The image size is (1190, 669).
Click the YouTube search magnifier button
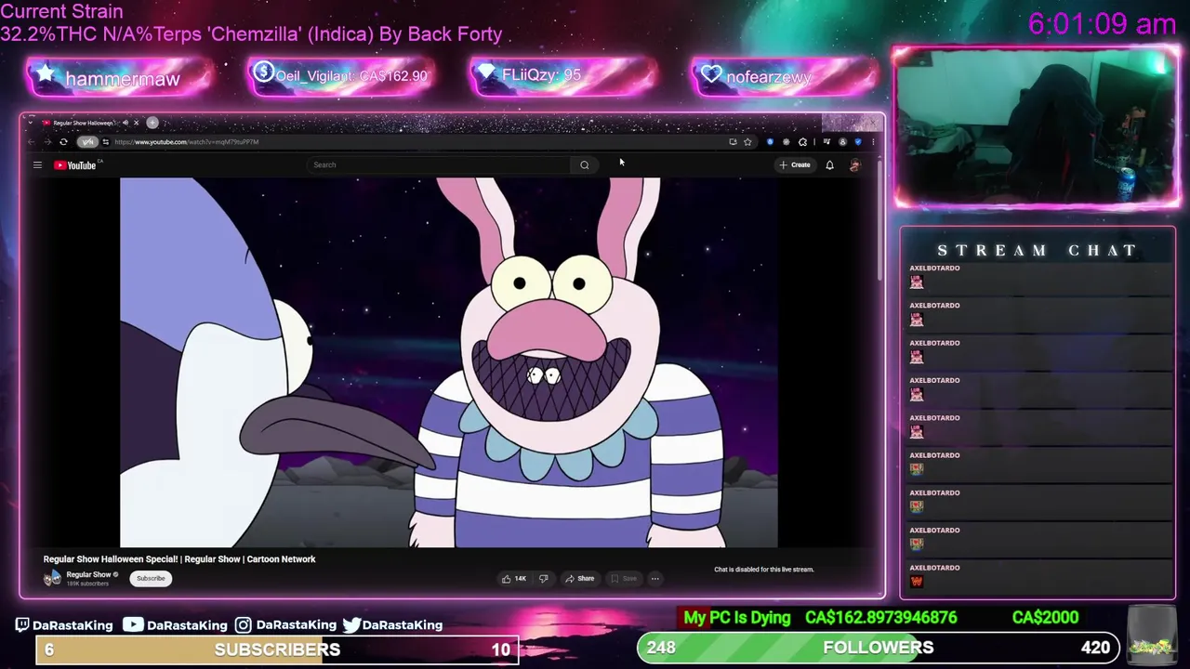coord(585,165)
